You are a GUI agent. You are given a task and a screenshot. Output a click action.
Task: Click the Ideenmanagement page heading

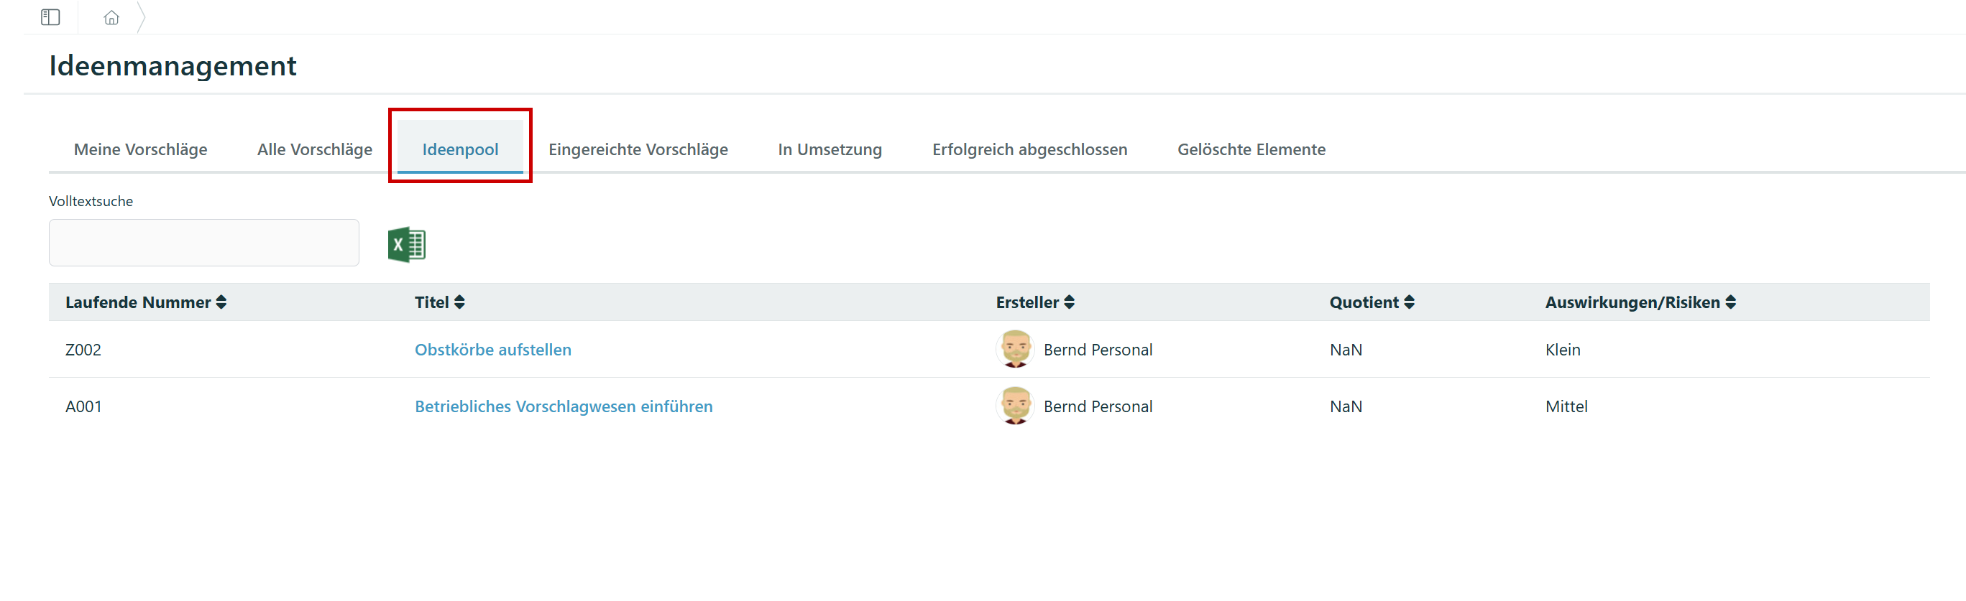[x=173, y=65]
